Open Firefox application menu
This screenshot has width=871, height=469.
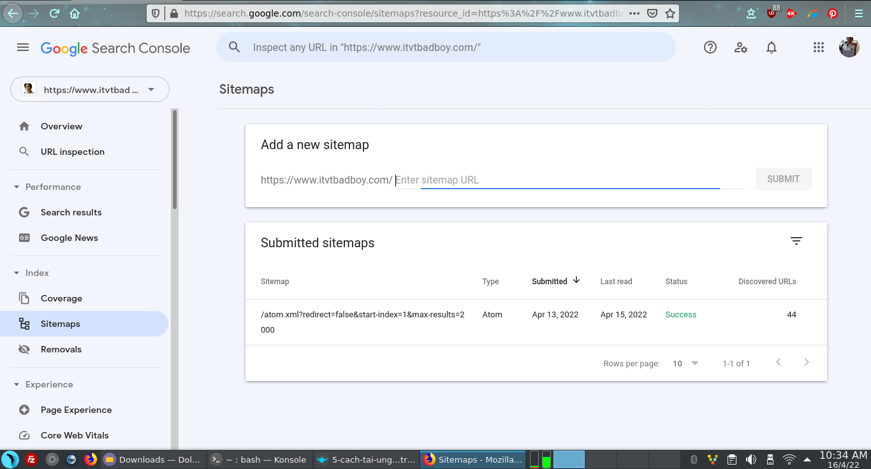coord(858,13)
